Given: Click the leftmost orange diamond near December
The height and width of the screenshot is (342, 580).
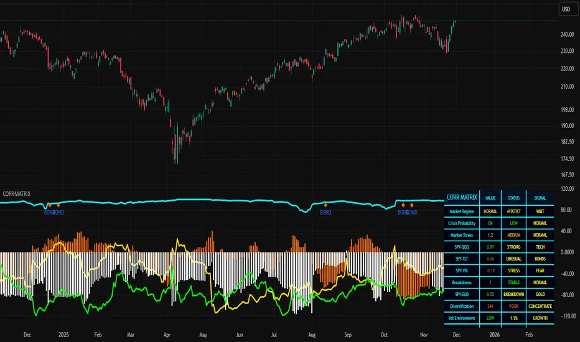Looking at the screenshot, I should [x=50, y=205].
